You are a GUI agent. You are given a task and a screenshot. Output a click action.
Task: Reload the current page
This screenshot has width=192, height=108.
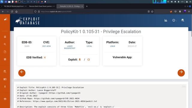pyautogui.click(x=12, y=11)
